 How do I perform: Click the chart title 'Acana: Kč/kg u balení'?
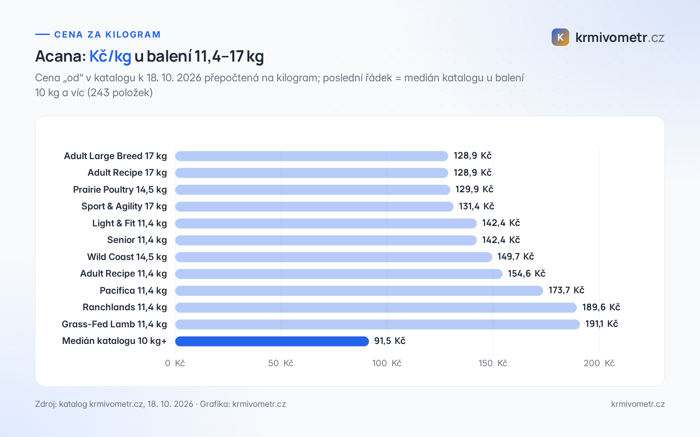[x=150, y=56]
